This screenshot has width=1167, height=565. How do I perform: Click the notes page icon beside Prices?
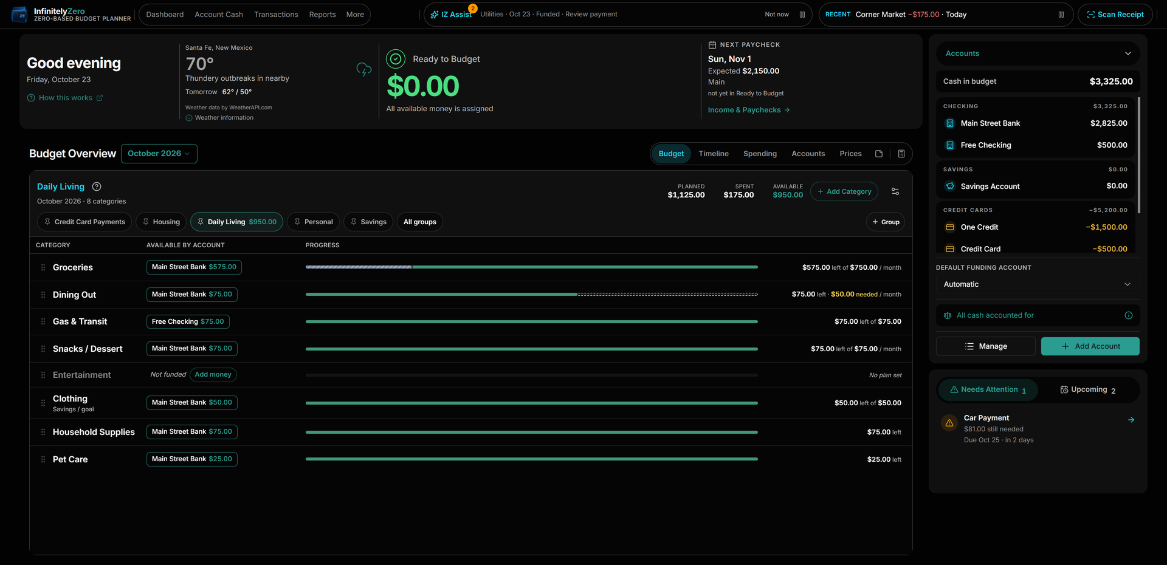879,154
